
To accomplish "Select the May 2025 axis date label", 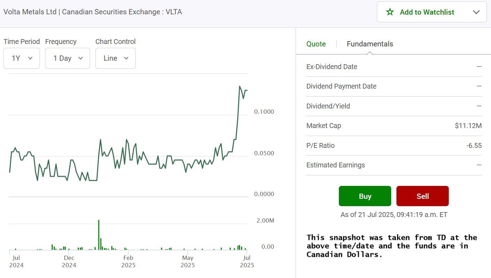I will click(x=188, y=261).
